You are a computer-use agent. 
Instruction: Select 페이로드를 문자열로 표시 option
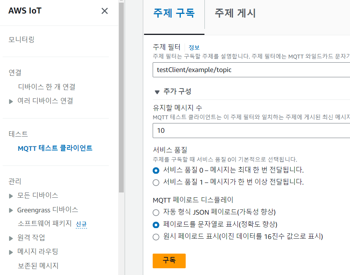(156, 225)
